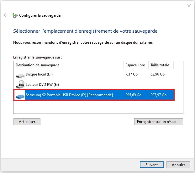195x173 pixels.
Task: Click the 295,69 Go free space value
Action: coord(133,95)
